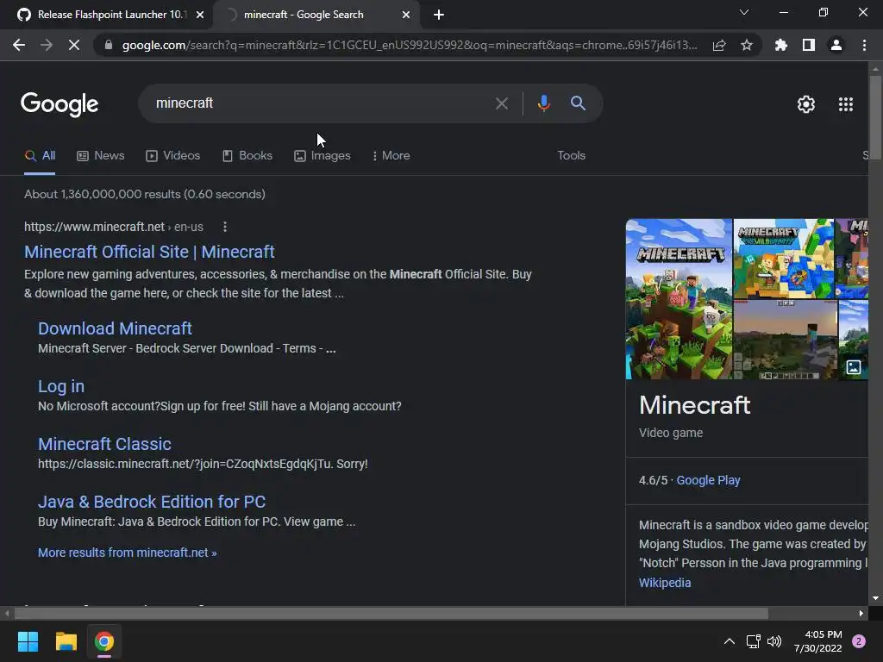This screenshot has height=662, width=883.
Task: Open a new tab with plus button
Action: (439, 15)
